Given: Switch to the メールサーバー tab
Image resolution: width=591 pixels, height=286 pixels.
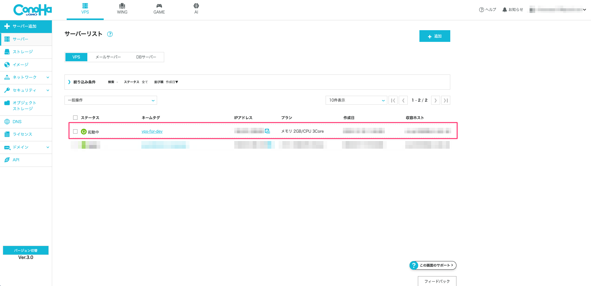Looking at the screenshot, I should point(108,57).
